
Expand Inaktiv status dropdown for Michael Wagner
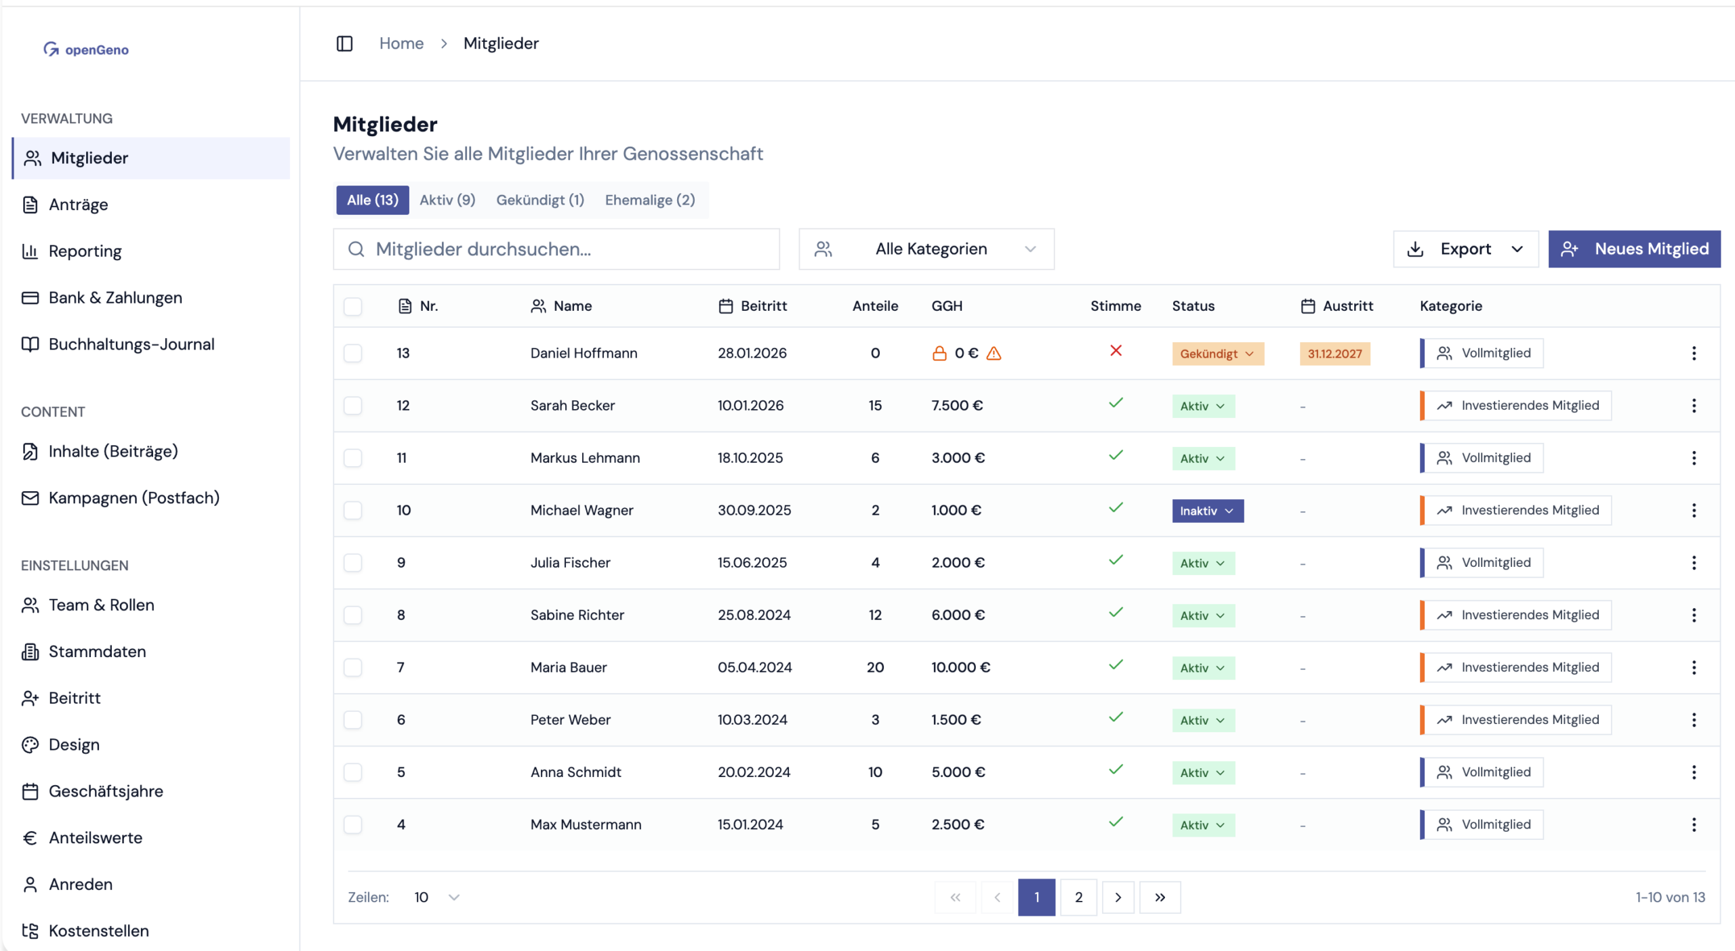(1207, 511)
